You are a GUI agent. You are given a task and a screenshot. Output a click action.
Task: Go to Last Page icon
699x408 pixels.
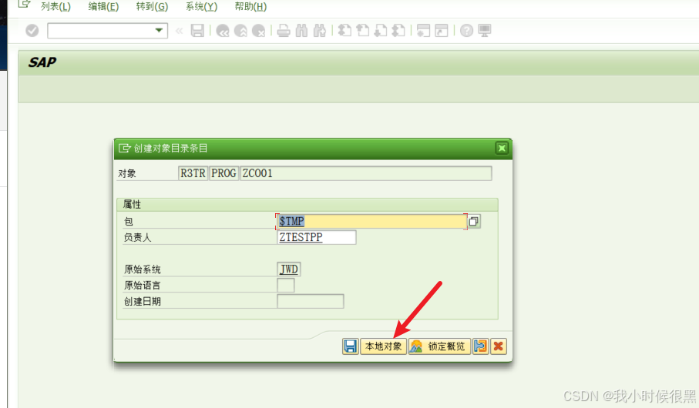click(398, 30)
